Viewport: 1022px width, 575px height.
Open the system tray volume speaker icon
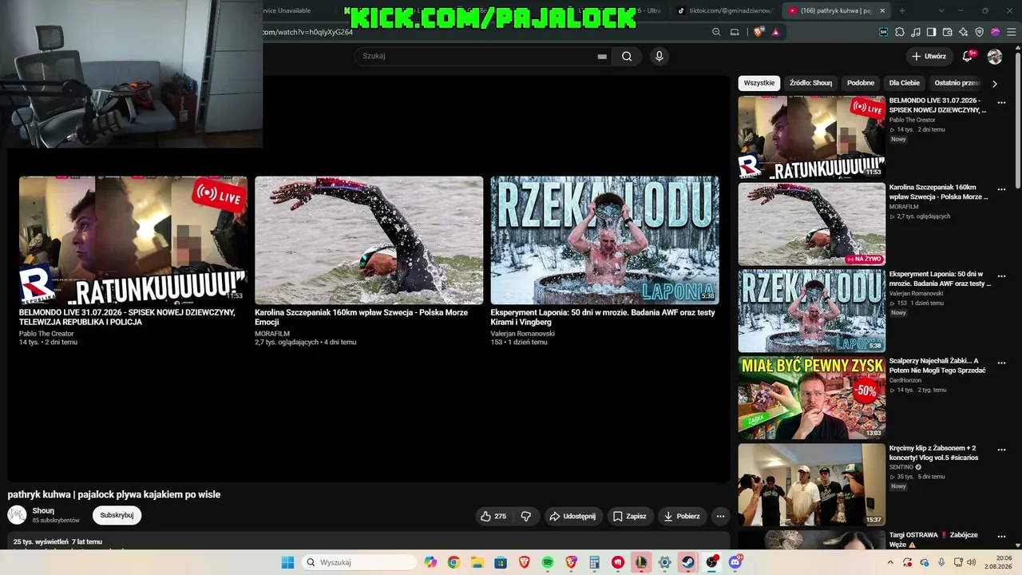pos(972,562)
